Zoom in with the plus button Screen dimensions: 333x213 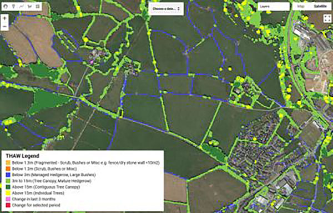(4, 18)
